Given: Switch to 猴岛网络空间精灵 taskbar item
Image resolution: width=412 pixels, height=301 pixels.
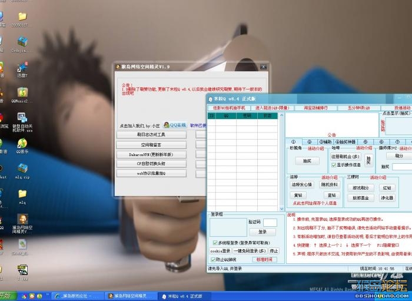Looking at the screenshot, I should (x=131, y=296).
